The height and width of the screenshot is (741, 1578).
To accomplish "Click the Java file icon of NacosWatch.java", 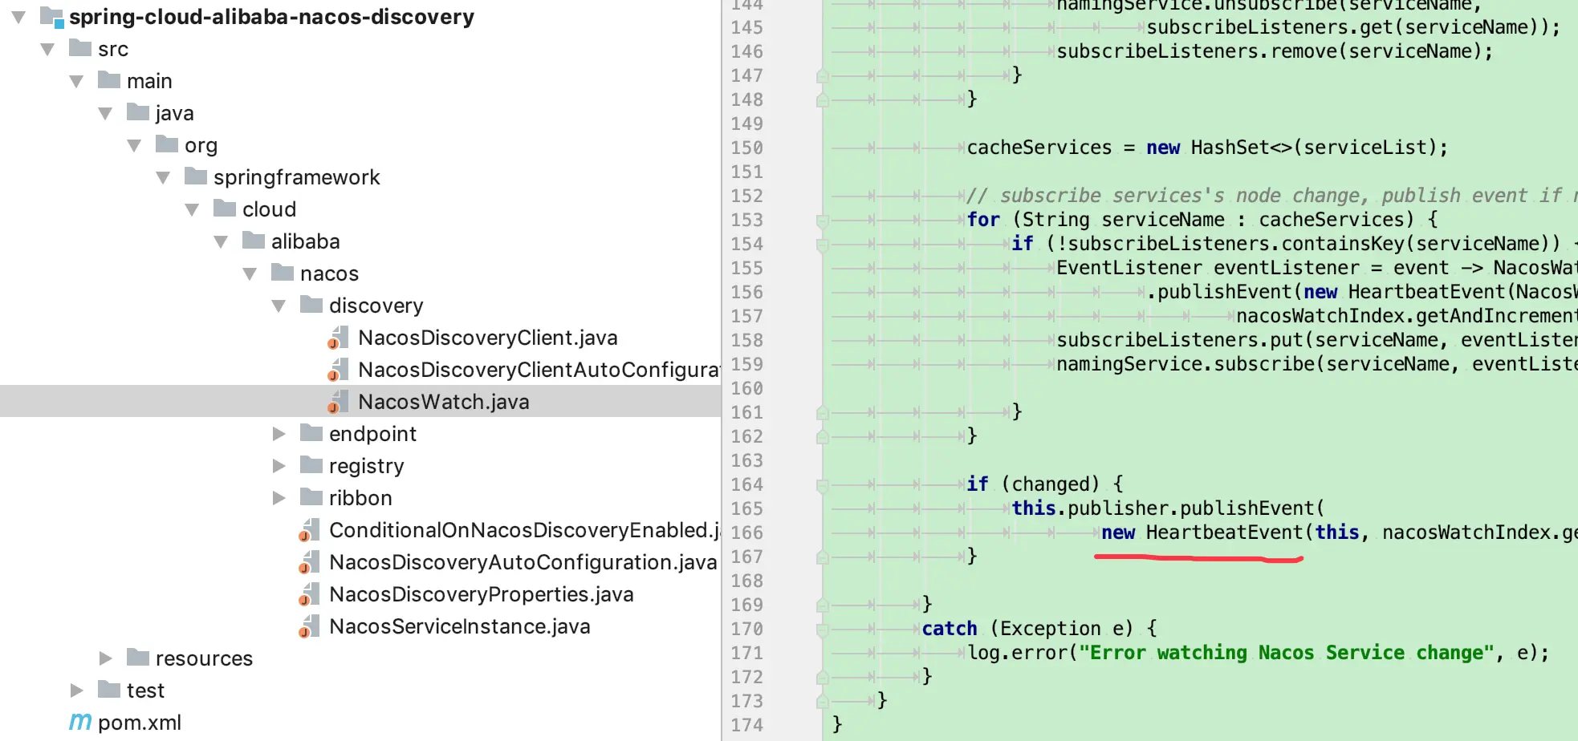I will coord(338,403).
